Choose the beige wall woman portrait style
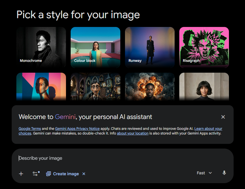The image size is (245, 189). click(204, 86)
